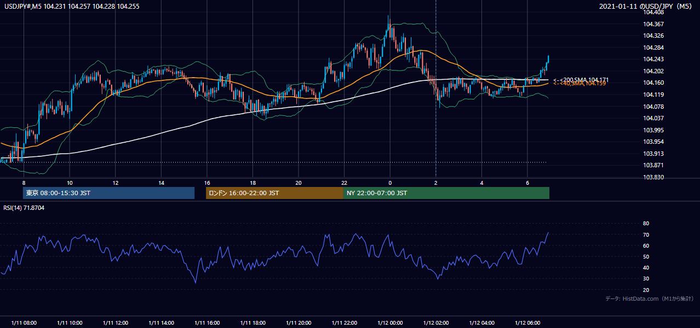Select the 40 SMA 104.159 label

coord(579,84)
